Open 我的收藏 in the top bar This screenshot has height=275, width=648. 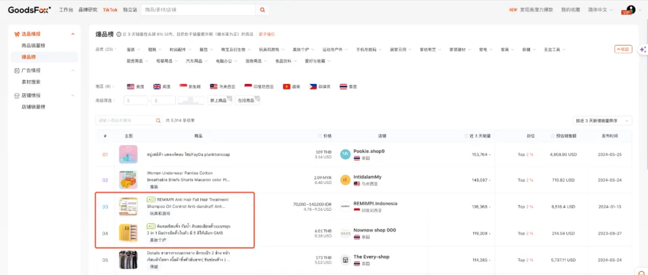pyautogui.click(x=571, y=10)
